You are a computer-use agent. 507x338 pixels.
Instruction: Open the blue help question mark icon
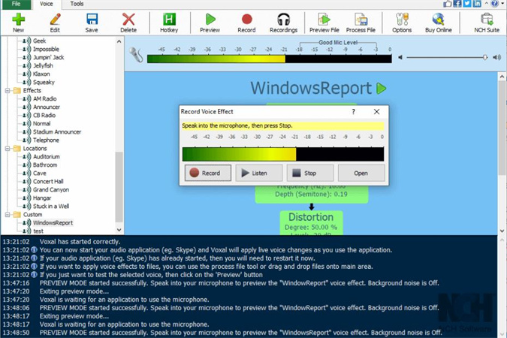[495, 4]
